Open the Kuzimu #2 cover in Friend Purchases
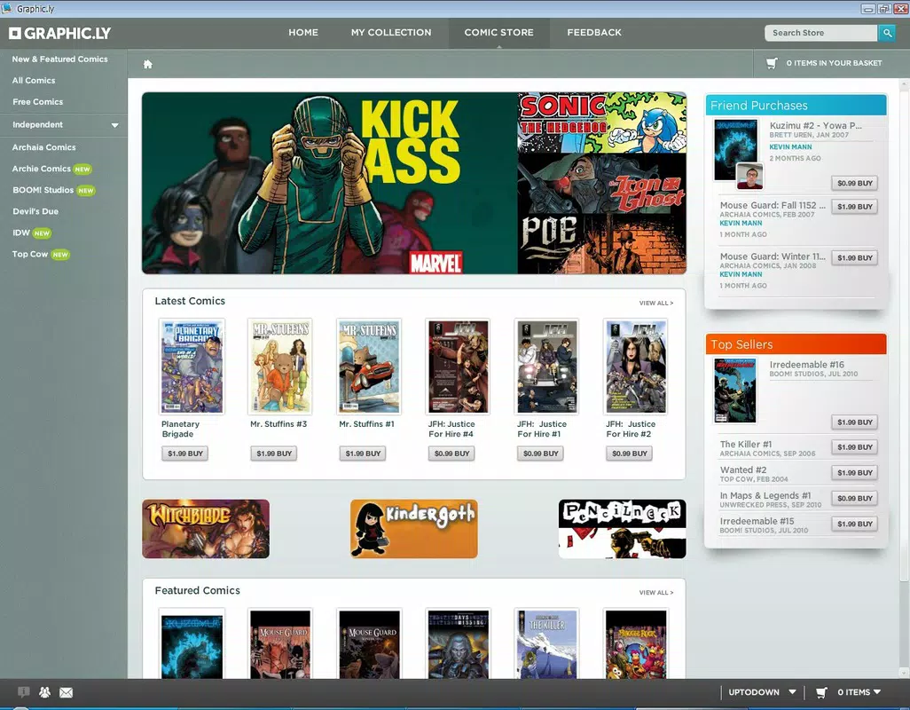The height and width of the screenshot is (710, 910). [x=735, y=150]
